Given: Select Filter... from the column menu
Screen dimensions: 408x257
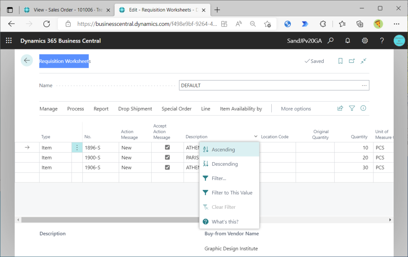Looking at the screenshot, I should [229, 178].
